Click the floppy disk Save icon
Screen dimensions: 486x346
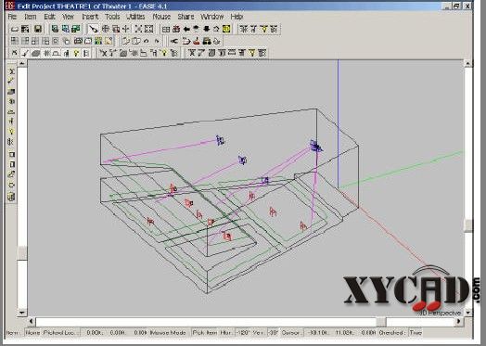tap(38, 29)
